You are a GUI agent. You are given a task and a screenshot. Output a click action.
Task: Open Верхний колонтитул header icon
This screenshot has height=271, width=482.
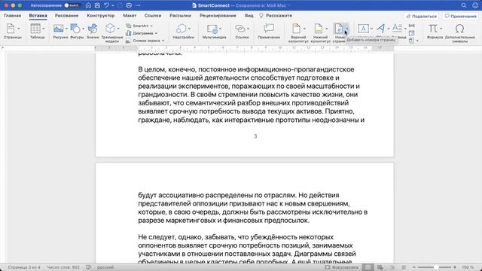tap(296, 29)
